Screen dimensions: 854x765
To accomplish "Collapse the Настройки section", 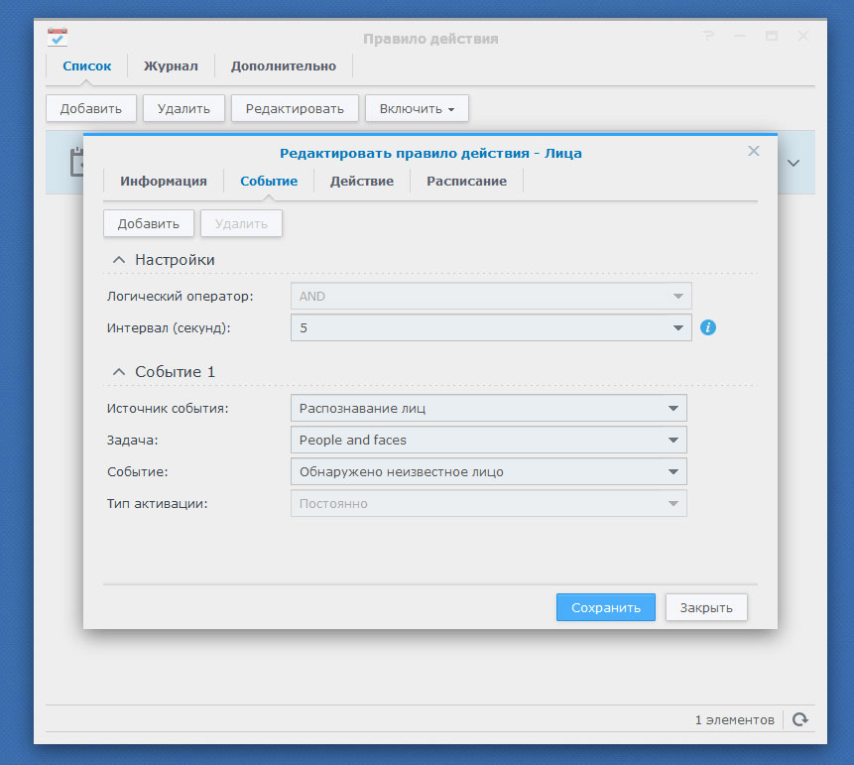I will pos(119,260).
